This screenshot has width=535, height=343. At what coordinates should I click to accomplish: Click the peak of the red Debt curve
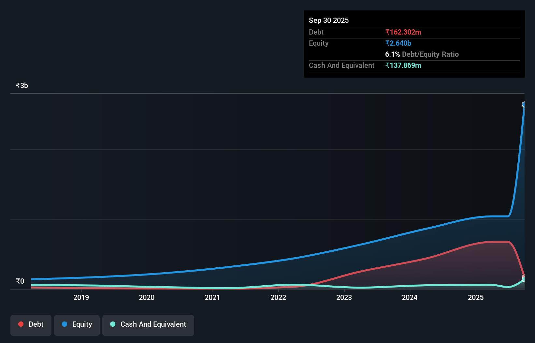pos(495,242)
